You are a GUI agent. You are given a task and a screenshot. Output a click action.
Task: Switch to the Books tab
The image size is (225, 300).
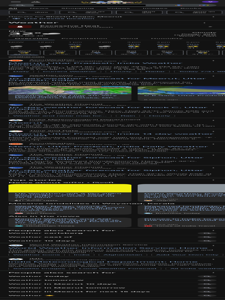tap(191, 8)
